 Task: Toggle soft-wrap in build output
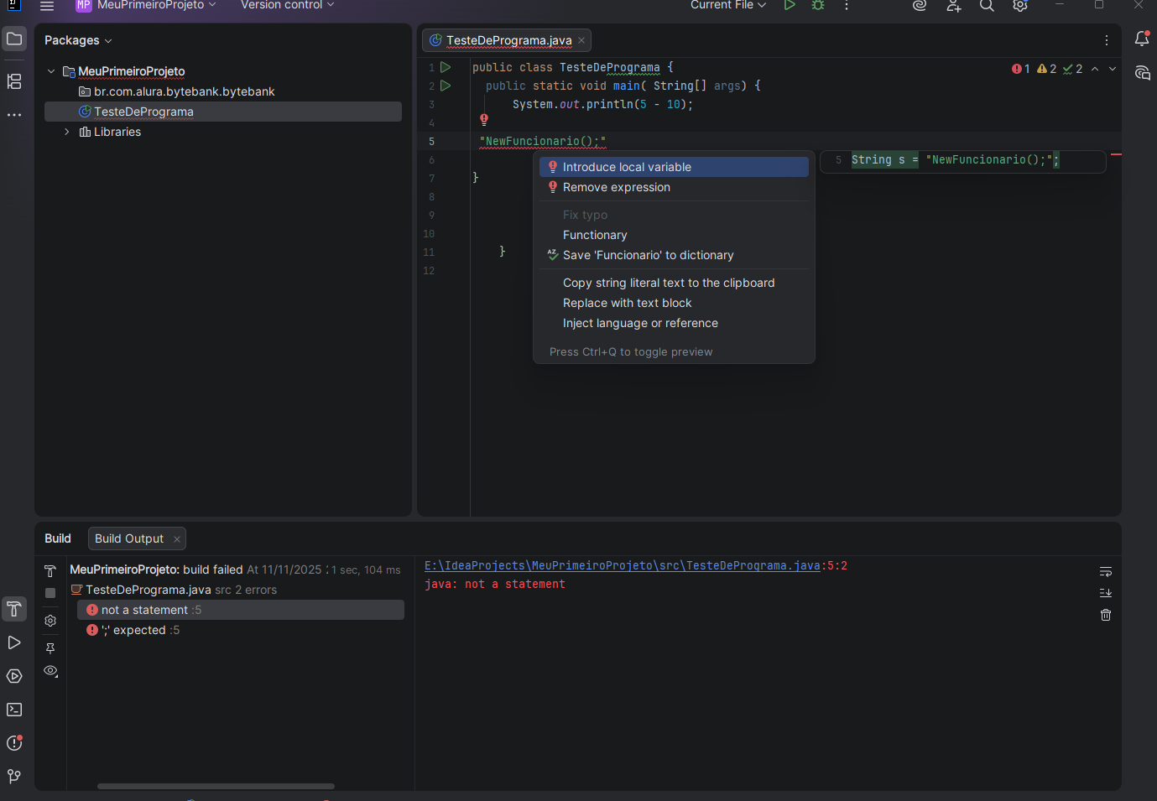click(1106, 571)
